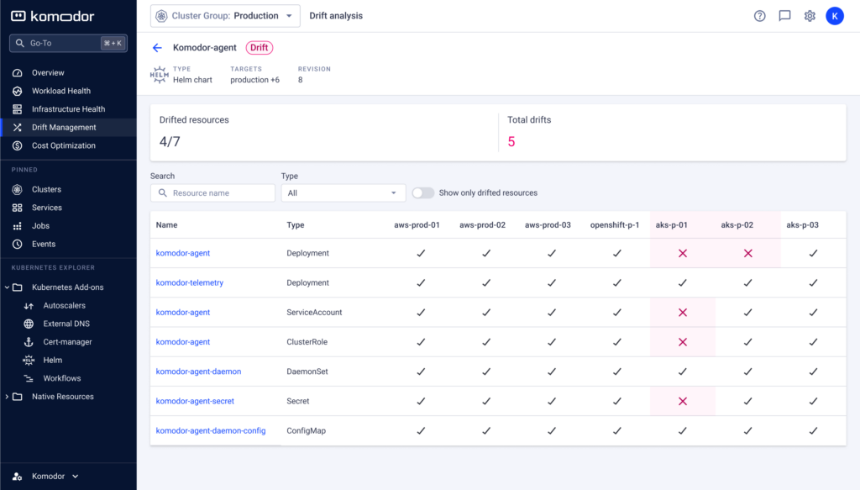Toggle Show only drifted resources switch
Image resolution: width=860 pixels, height=490 pixels.
423,192
